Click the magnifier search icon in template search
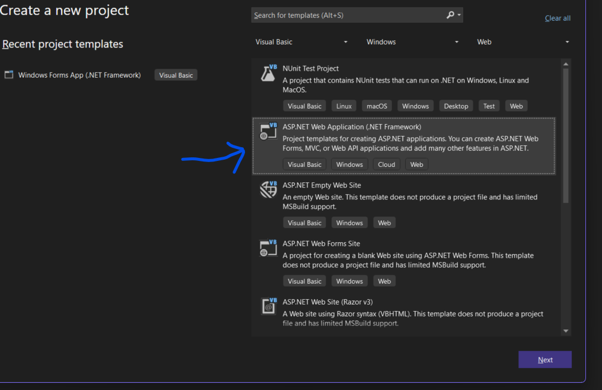This screenshot has width=602, height=390. 450,15
